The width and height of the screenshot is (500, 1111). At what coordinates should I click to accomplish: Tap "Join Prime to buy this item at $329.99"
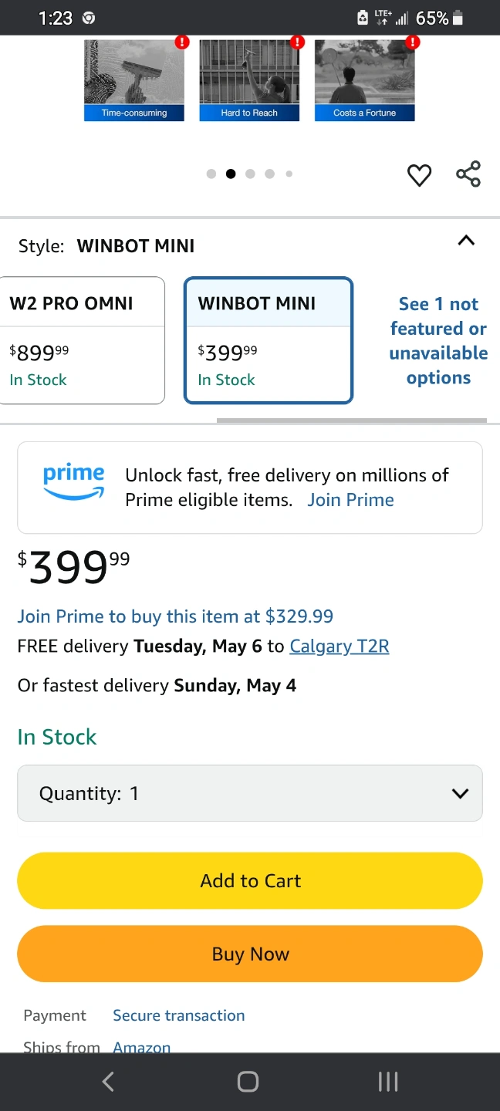click(x=175, y=616)
